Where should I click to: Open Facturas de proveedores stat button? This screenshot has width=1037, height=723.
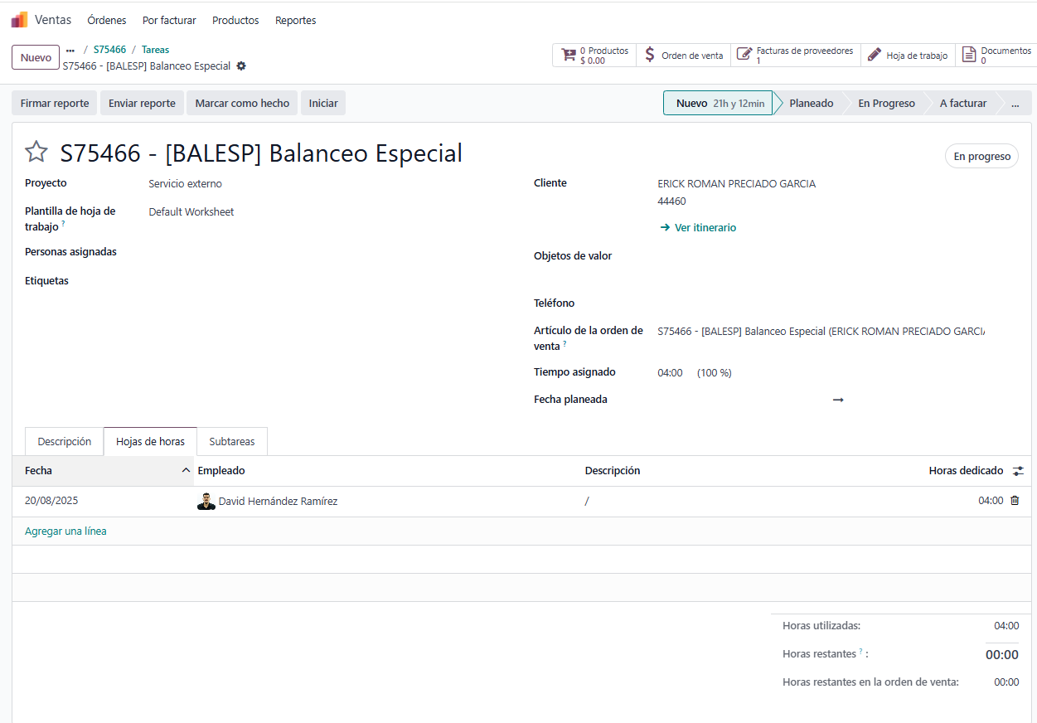(796, 56)
